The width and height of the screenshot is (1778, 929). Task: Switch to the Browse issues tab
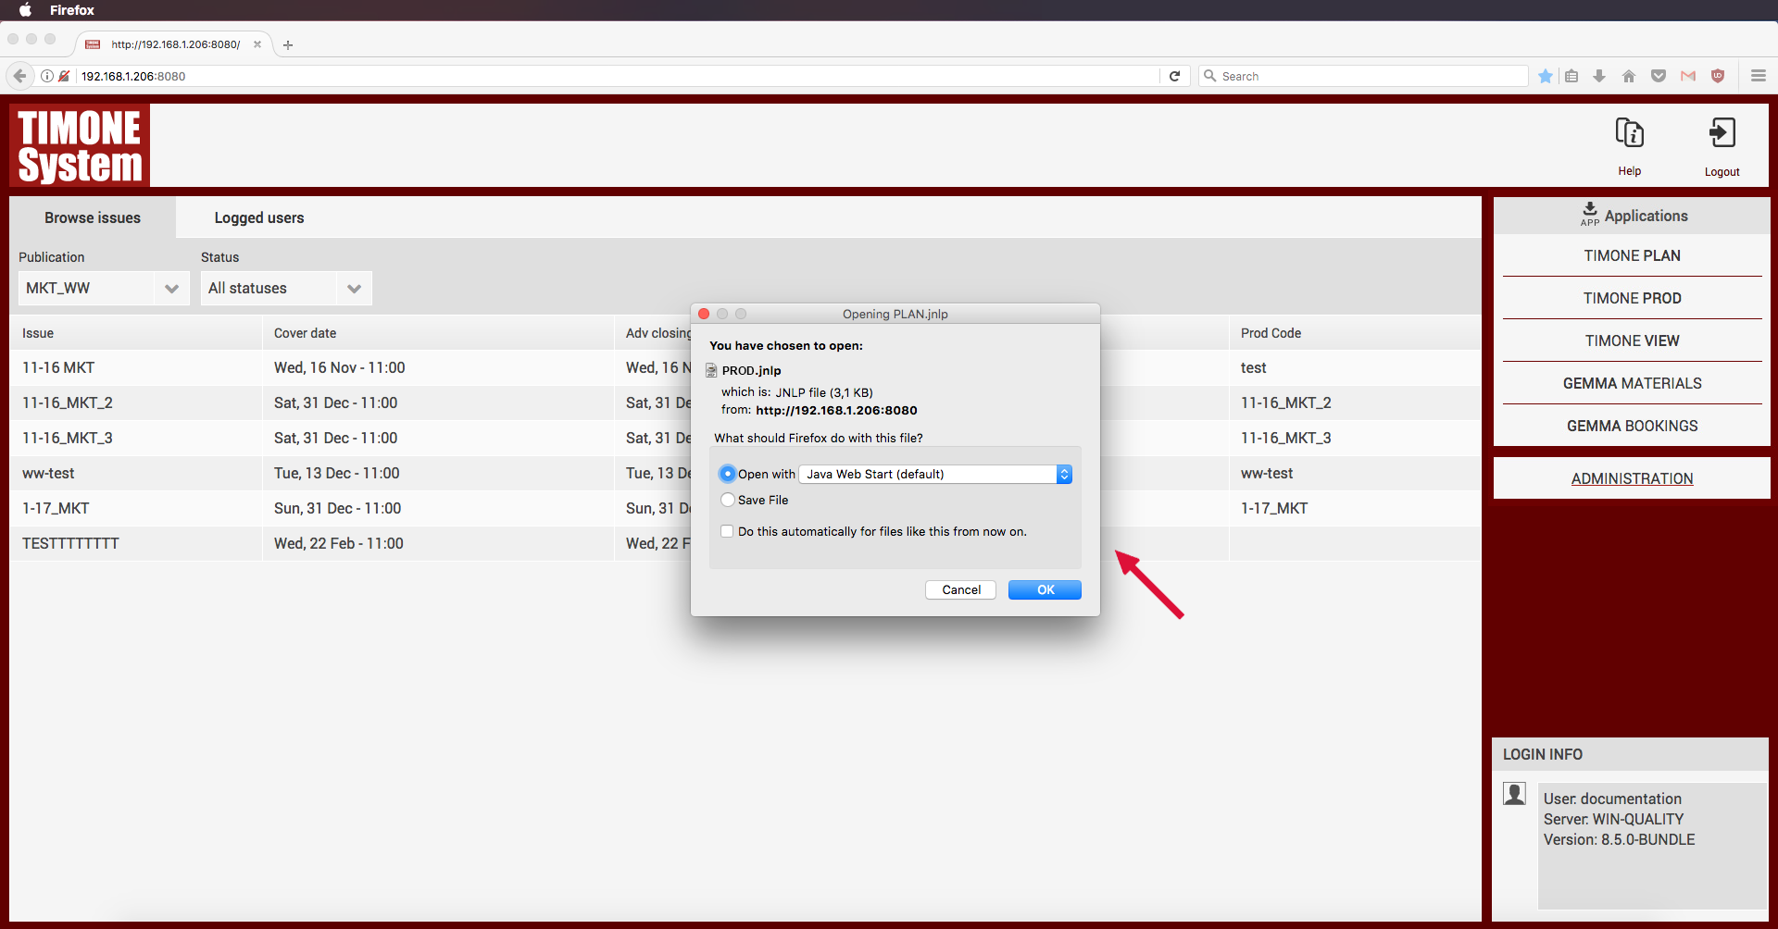tap(93, 217)
